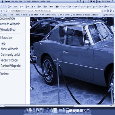115x115 pixels.
Task: Open the bitmark bookmark
Action: click(x=95, y=15)
